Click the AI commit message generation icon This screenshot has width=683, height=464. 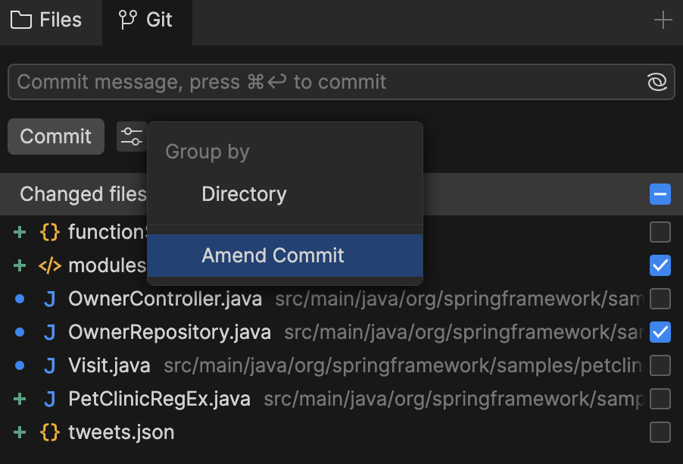tap(656, 81)
